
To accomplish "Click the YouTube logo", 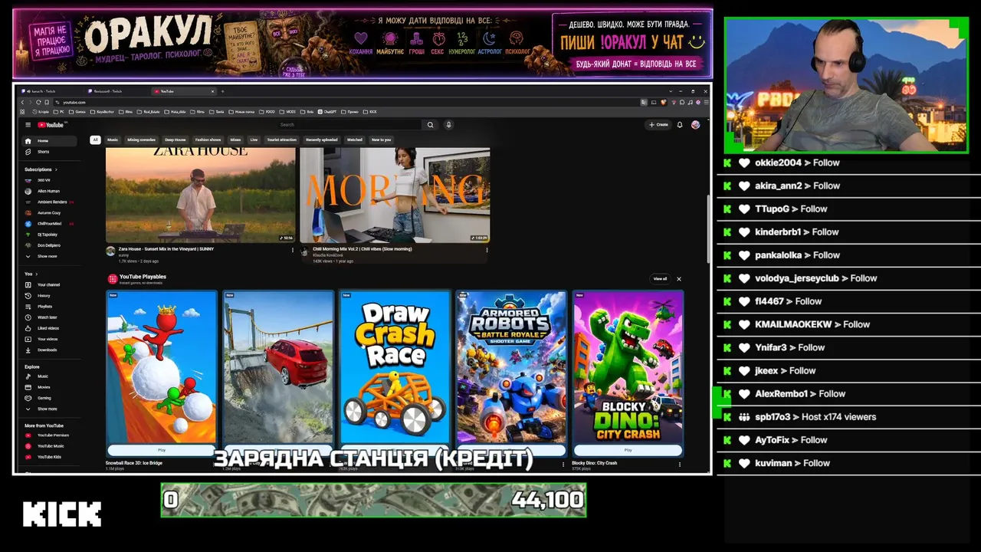I will coord(51,125).
